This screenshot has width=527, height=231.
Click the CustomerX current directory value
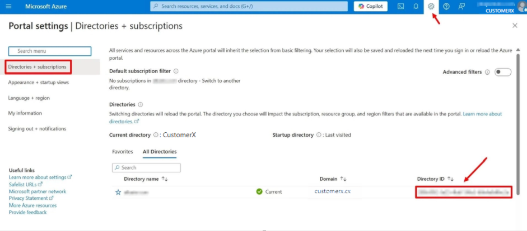point(179,135)
